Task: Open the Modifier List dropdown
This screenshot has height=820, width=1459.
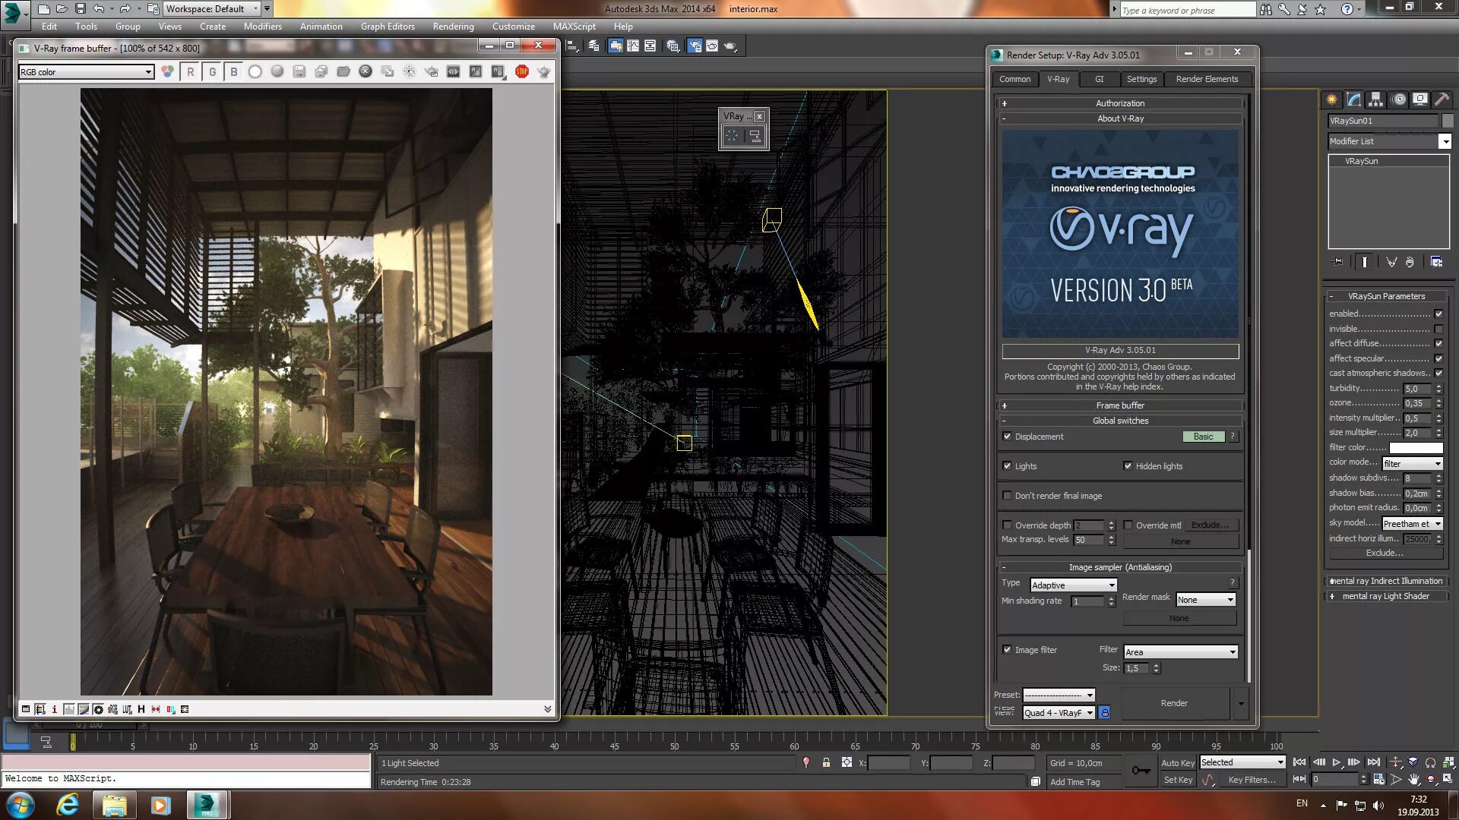Action: point(1444,141)
